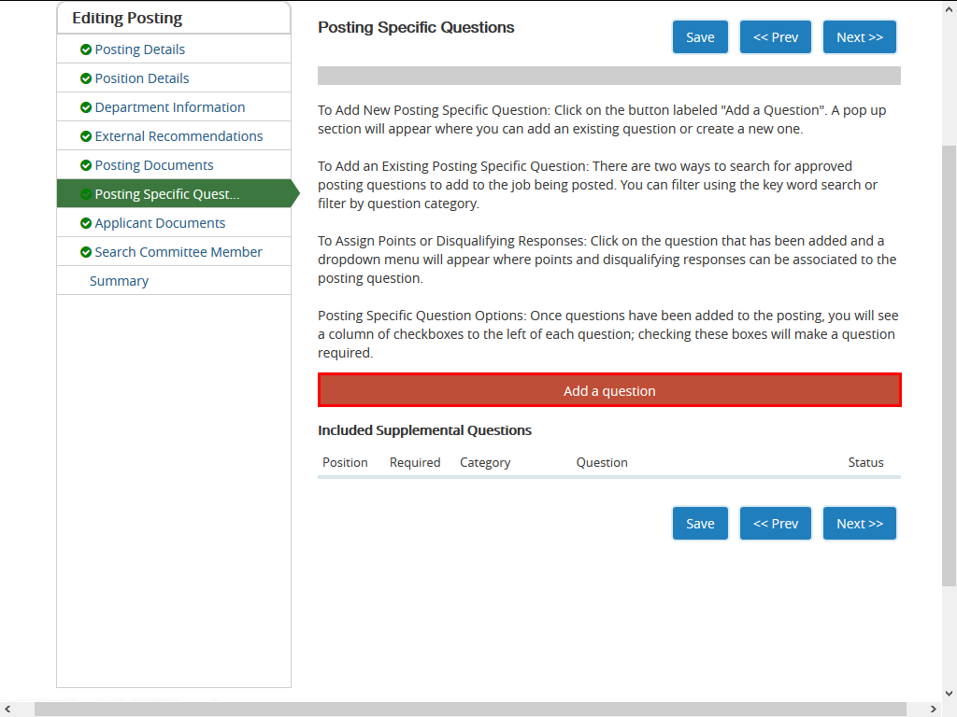The image size is (957, 717).
Task: Click the Department Information checkmark icon
Action: coord(86,107)
